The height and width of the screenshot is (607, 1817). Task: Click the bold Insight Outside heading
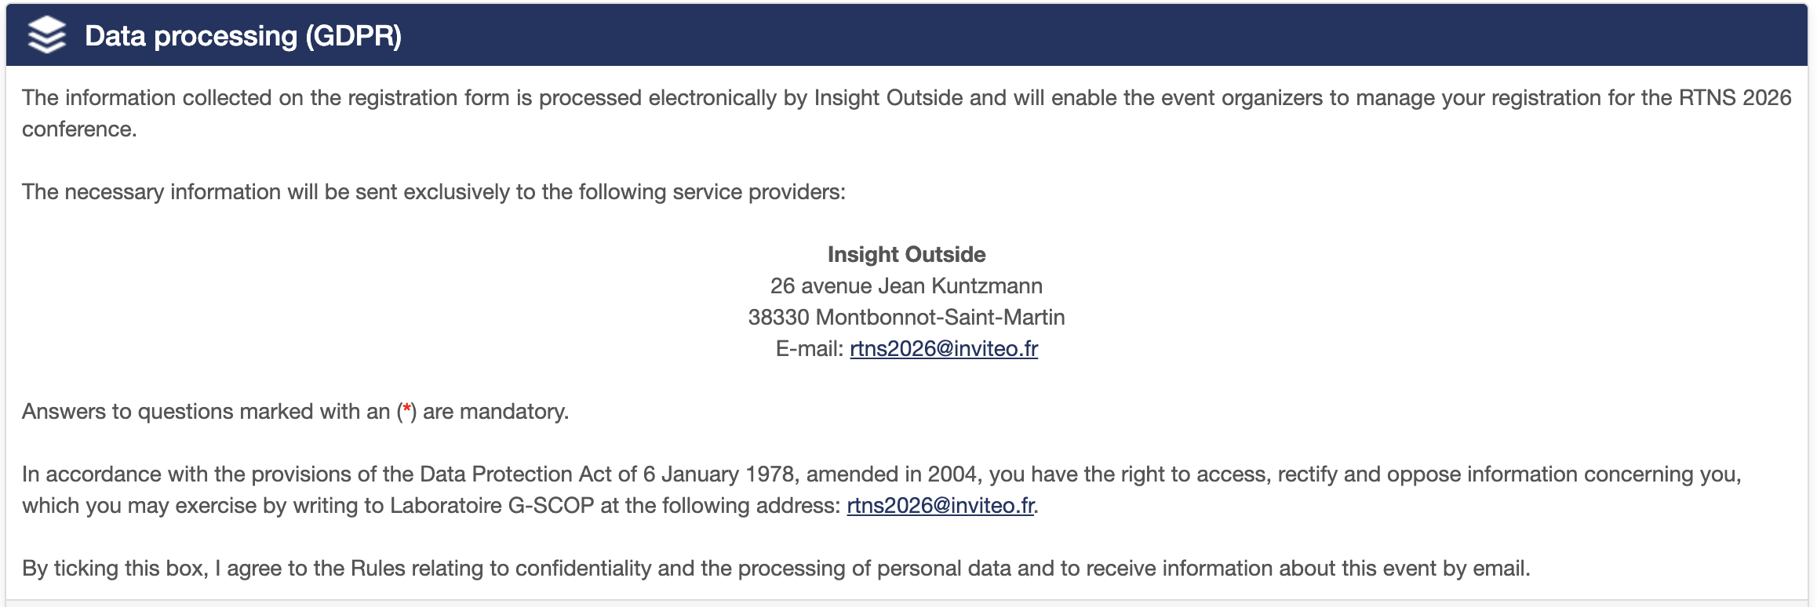907,255
